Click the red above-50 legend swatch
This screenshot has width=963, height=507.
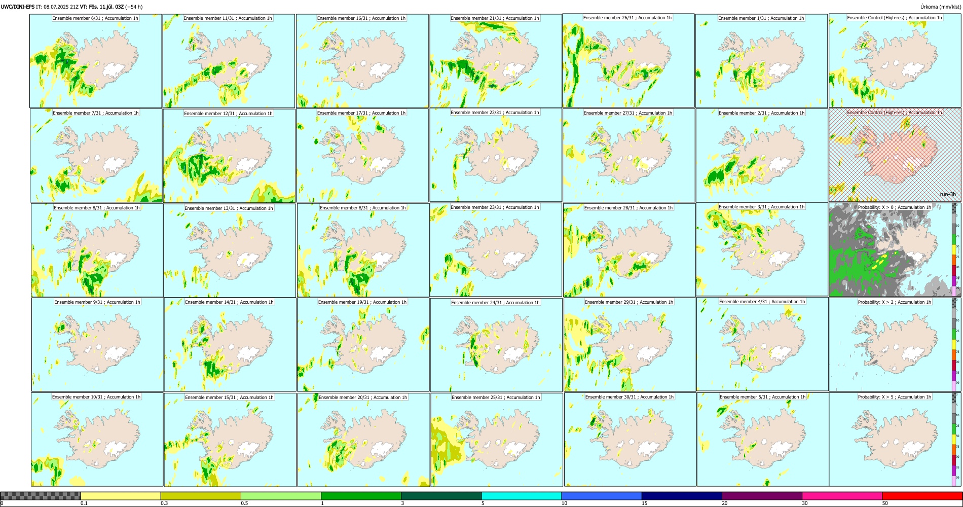coord(922,496)
